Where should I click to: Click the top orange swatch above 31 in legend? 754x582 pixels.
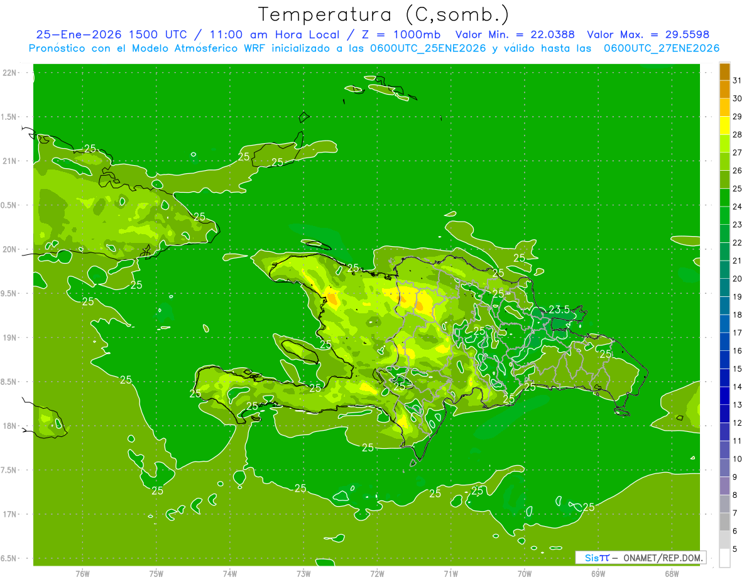[724, 72]
